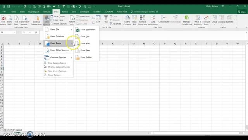Image resolution: width=248 pixels, height=140 pixels.
Task: Click the From Table button
Action: (x=57, y=20)
